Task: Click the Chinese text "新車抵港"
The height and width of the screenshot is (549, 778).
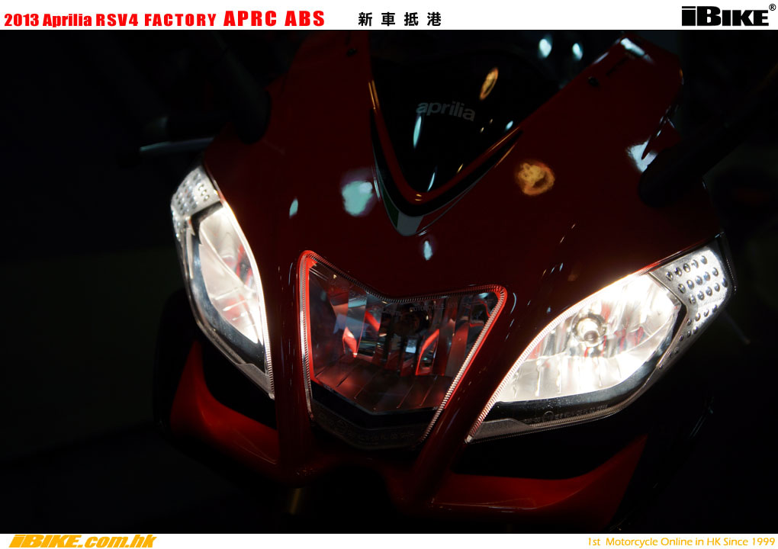Action: tap(399, 20)
